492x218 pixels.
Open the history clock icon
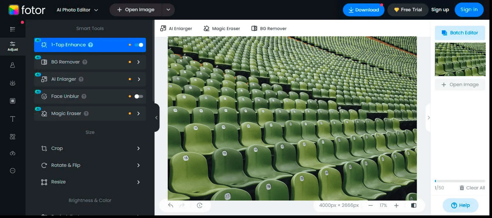coord(199,205)
